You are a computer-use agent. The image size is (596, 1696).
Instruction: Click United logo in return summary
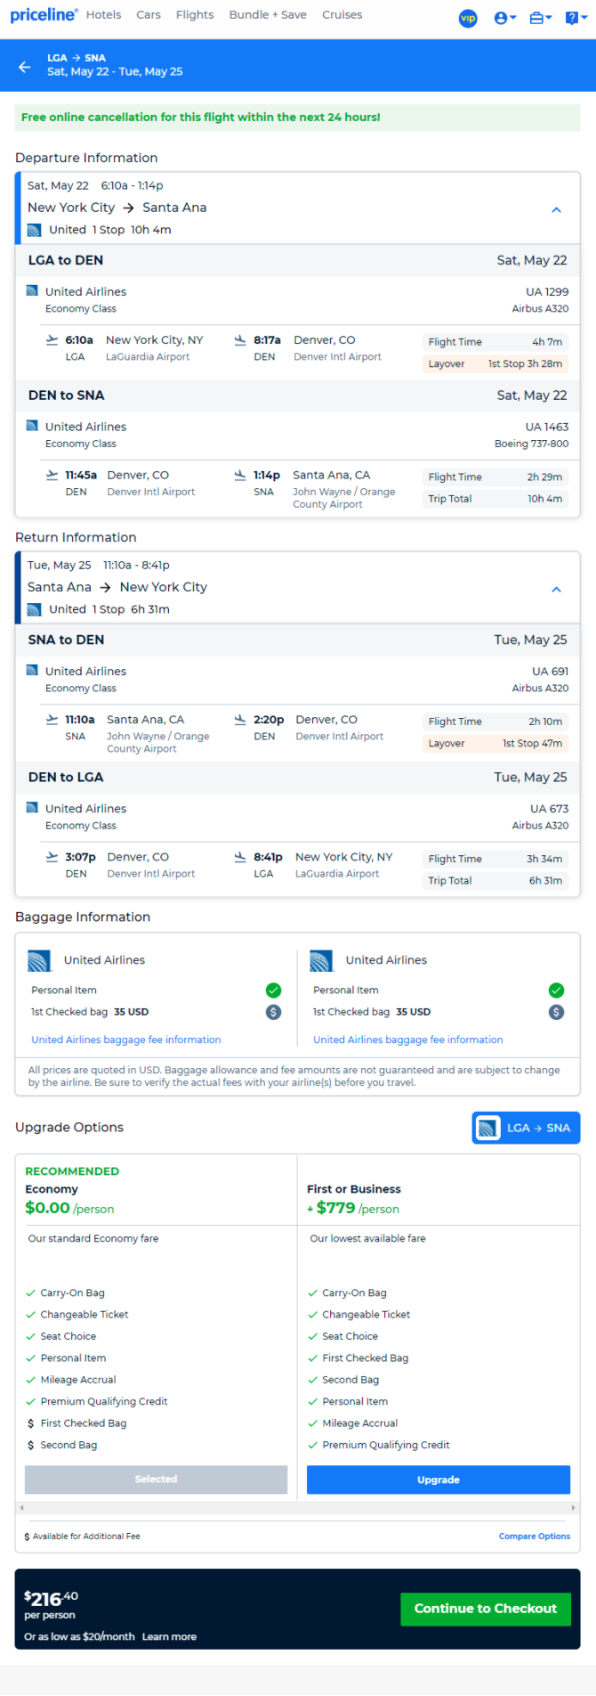[x=35, y=609]
